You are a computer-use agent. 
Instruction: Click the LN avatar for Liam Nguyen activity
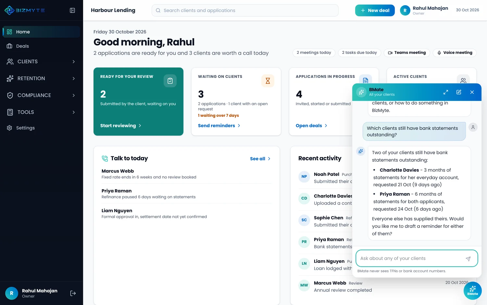tap(304, 264)
